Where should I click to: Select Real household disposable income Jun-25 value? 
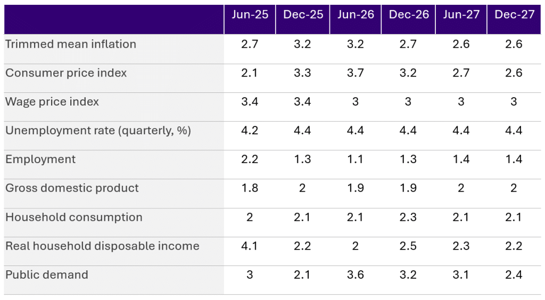[250, 246]
